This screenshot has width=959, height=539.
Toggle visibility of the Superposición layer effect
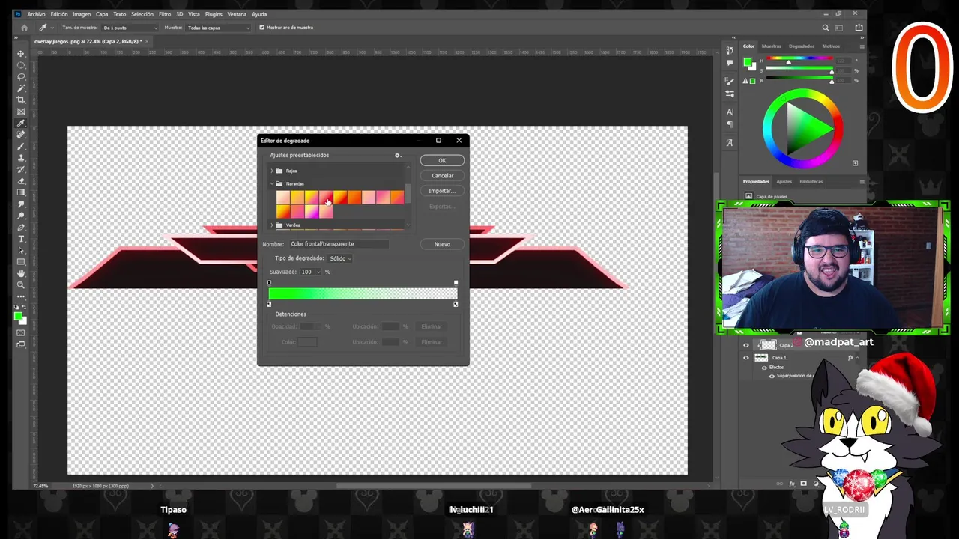(772, 376)
